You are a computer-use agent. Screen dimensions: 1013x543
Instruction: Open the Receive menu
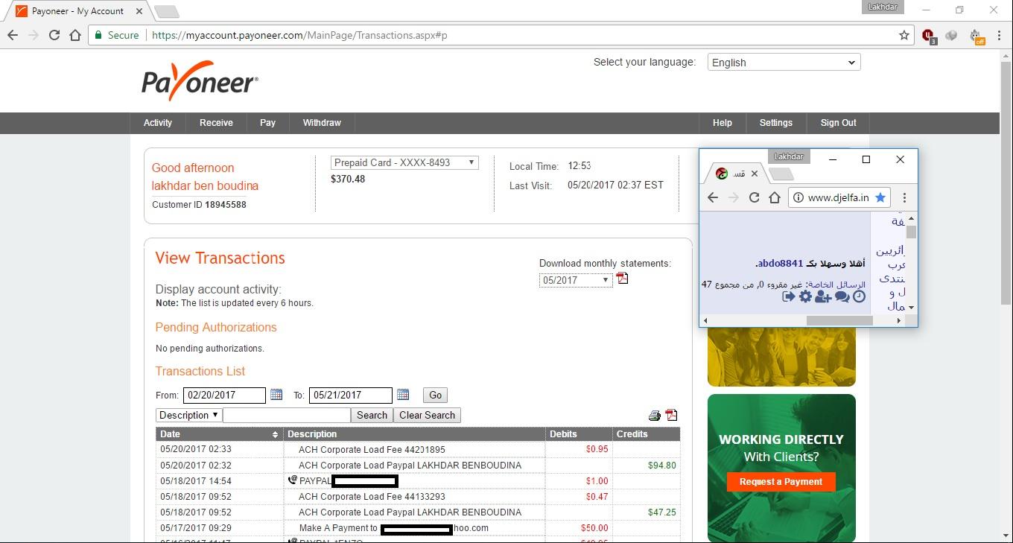click(x=216, y=123)
